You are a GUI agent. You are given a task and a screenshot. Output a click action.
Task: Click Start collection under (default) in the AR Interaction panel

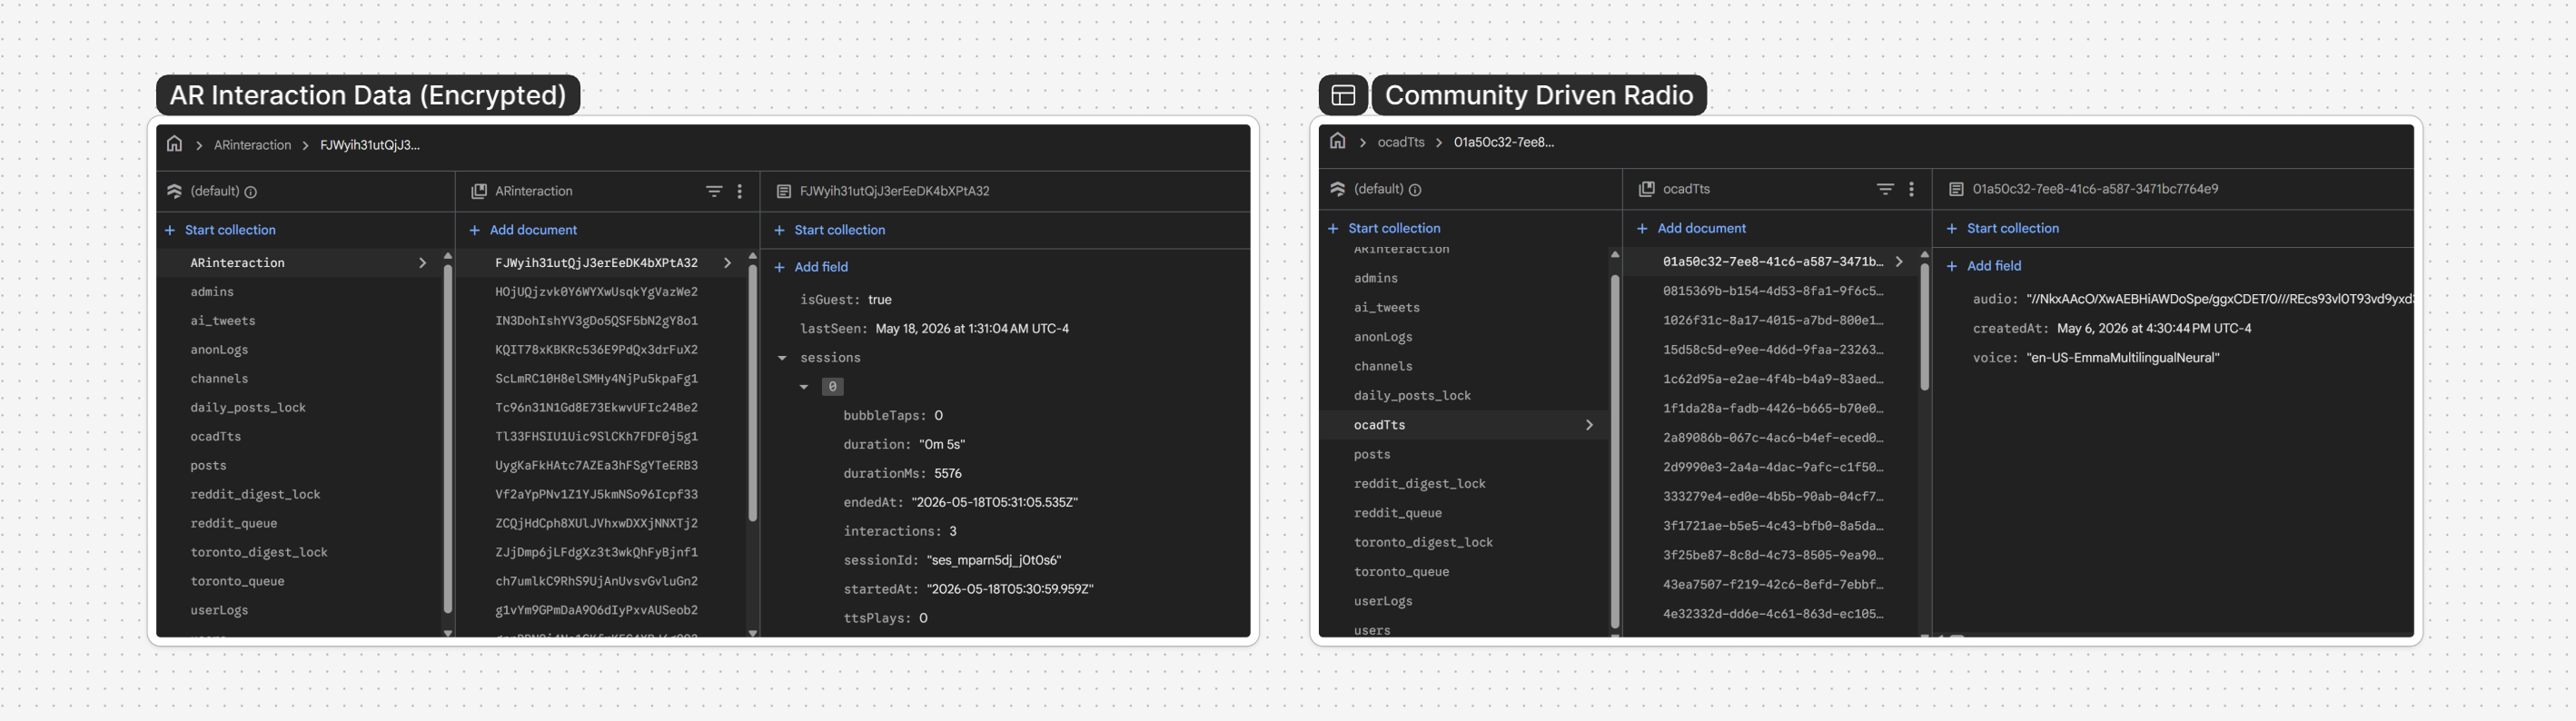coord(220,230)
